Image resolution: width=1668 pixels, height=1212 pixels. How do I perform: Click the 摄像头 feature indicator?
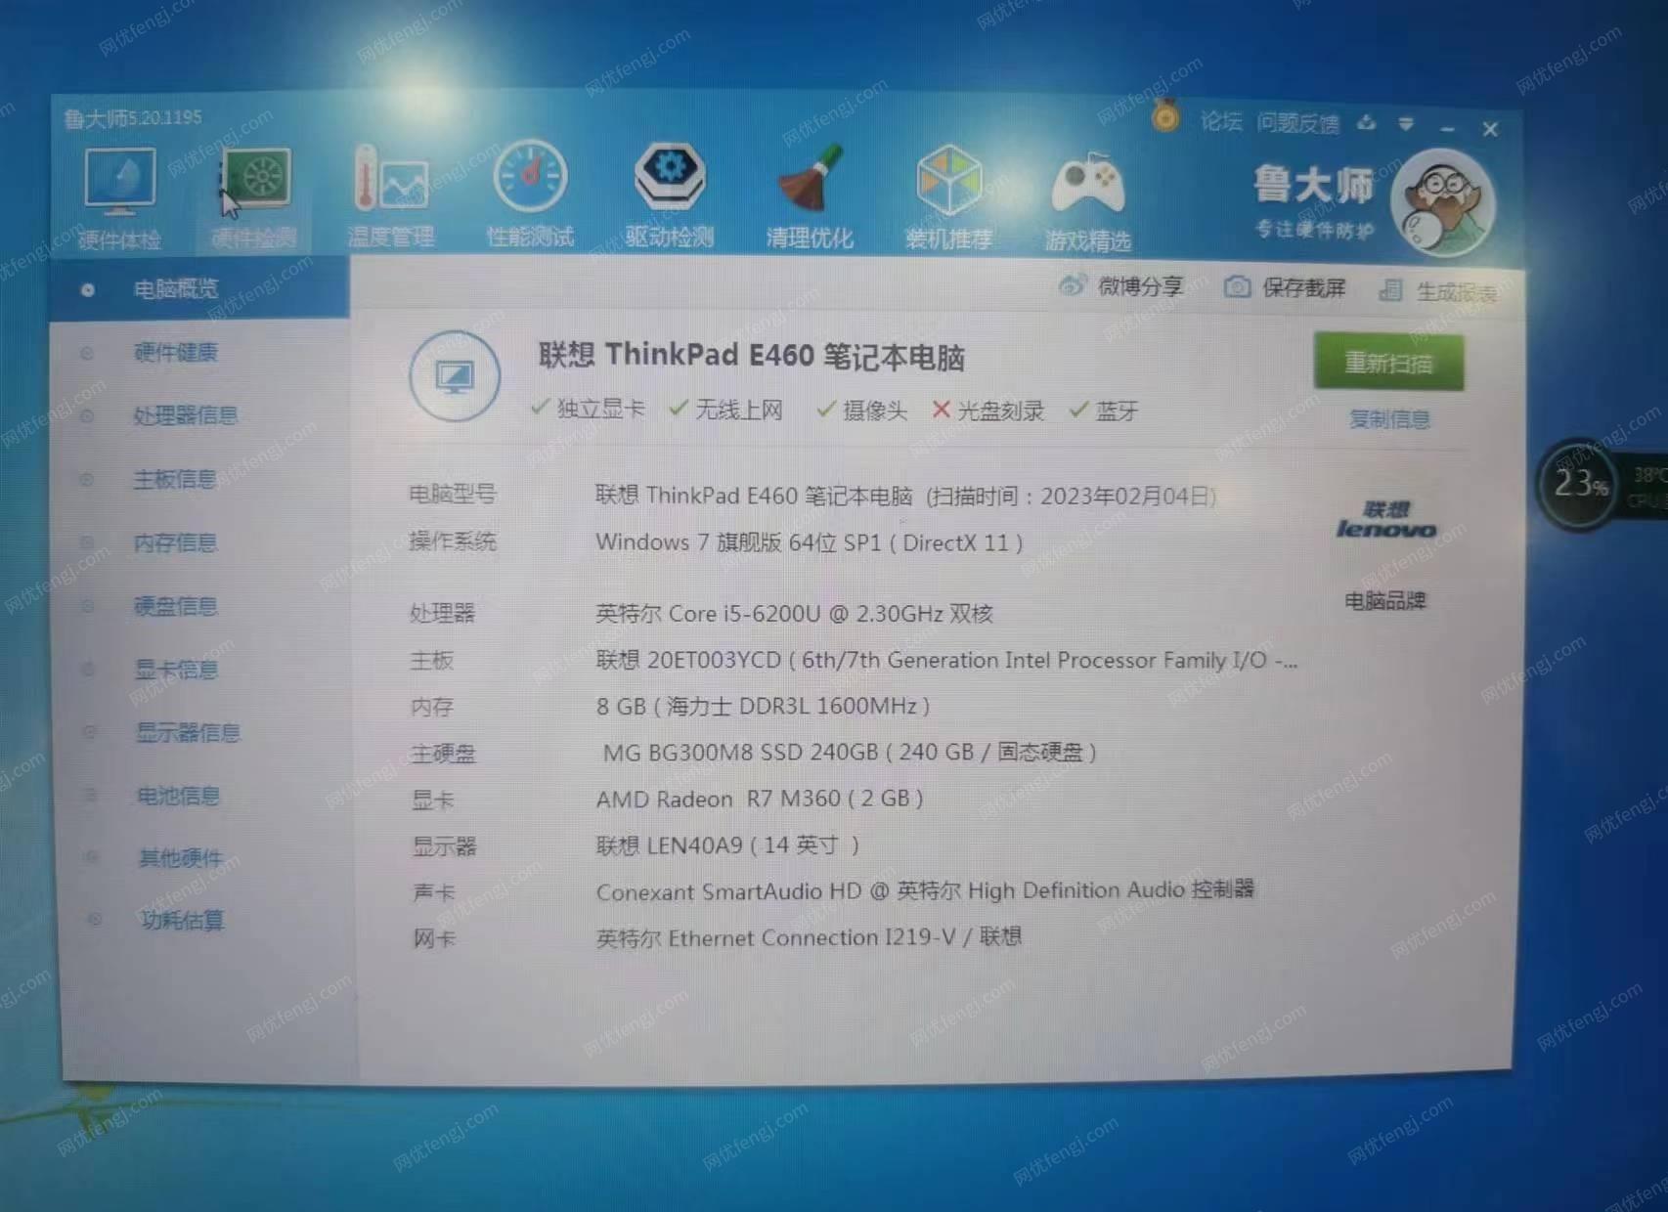[861, 411]
